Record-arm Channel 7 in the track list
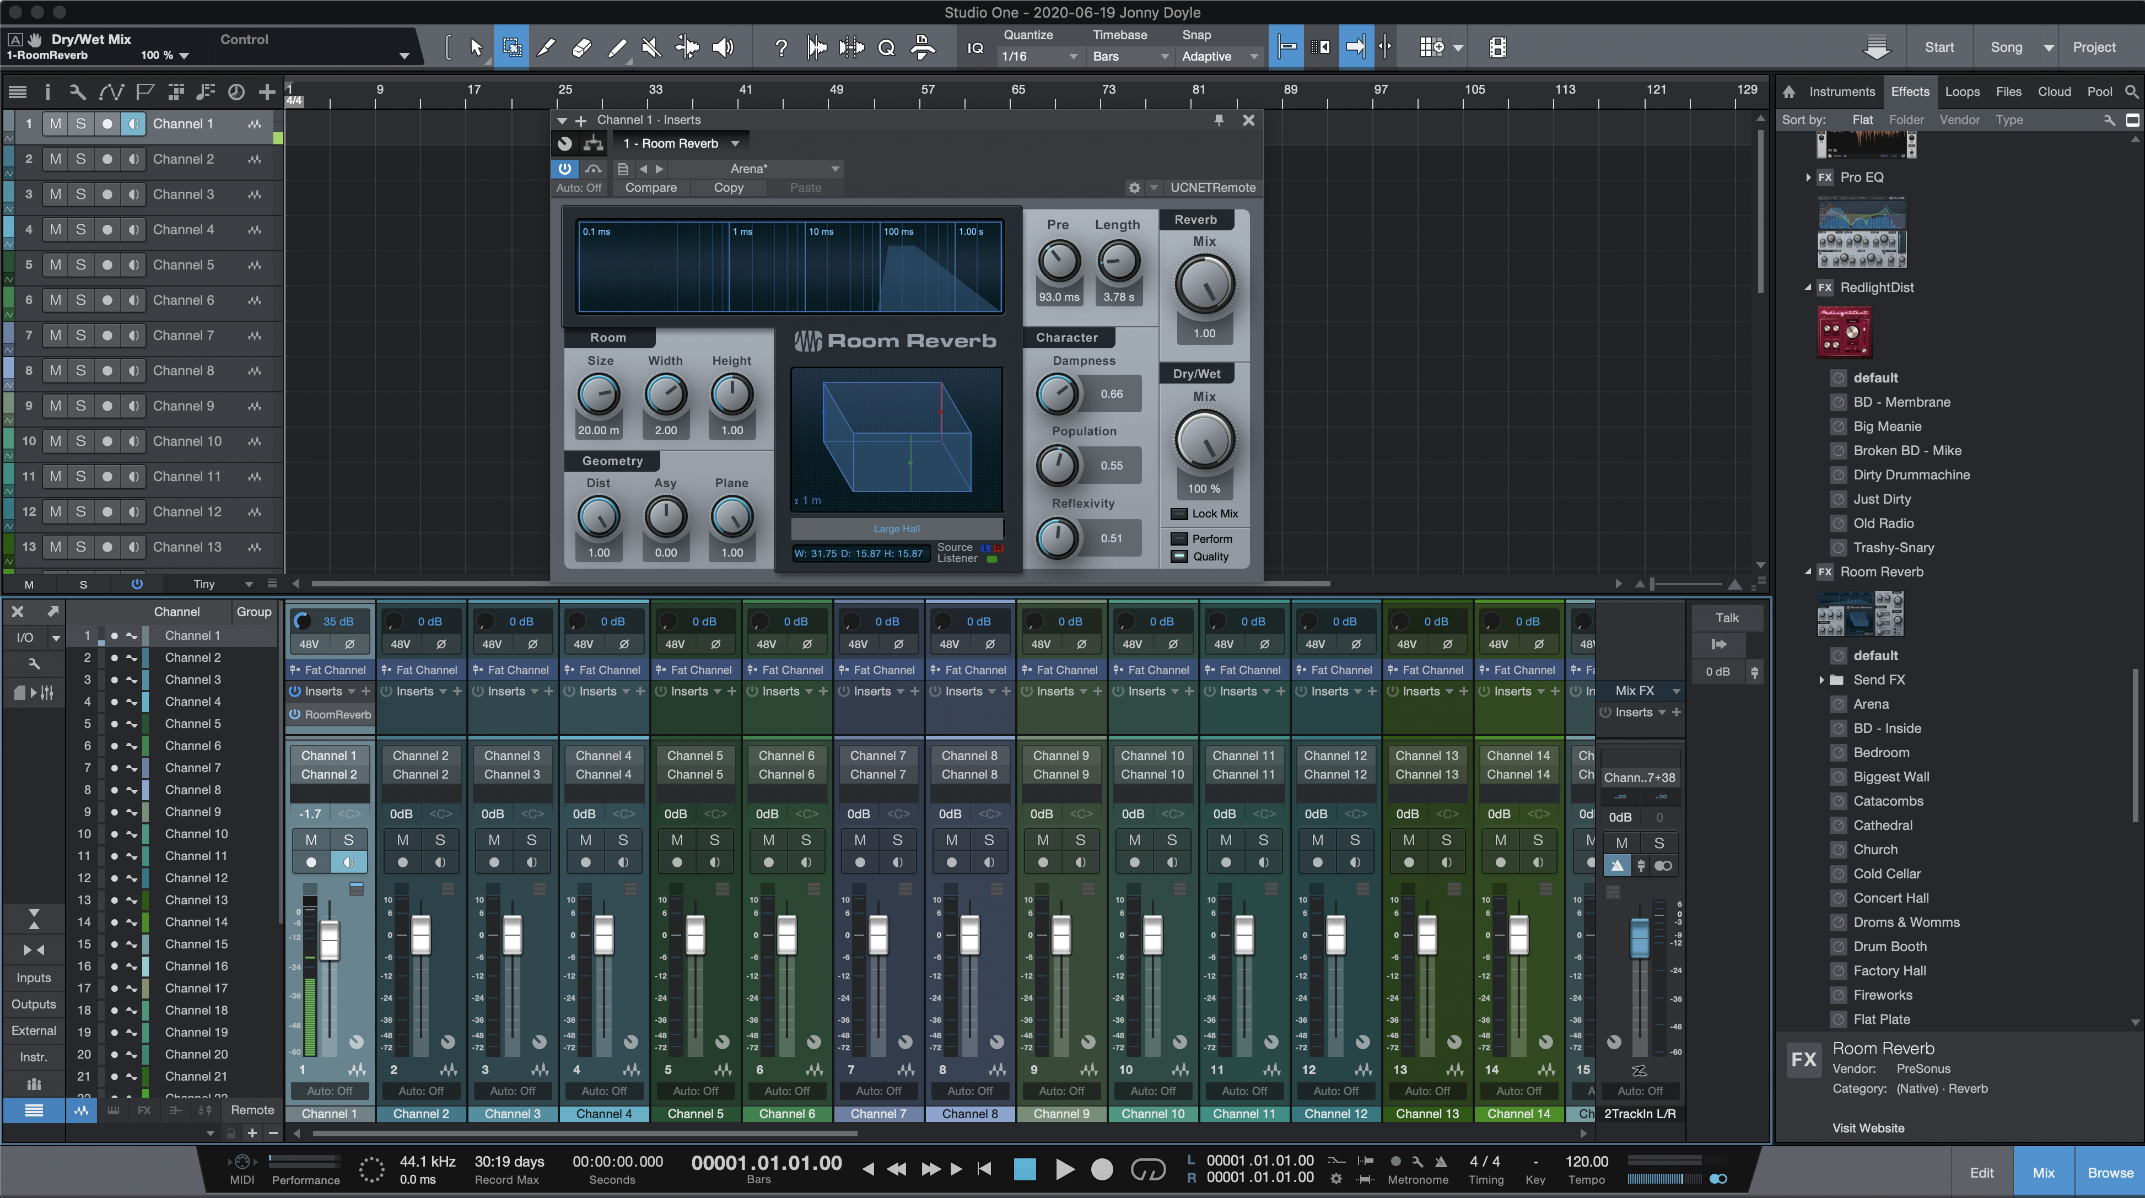 (106, 334)
